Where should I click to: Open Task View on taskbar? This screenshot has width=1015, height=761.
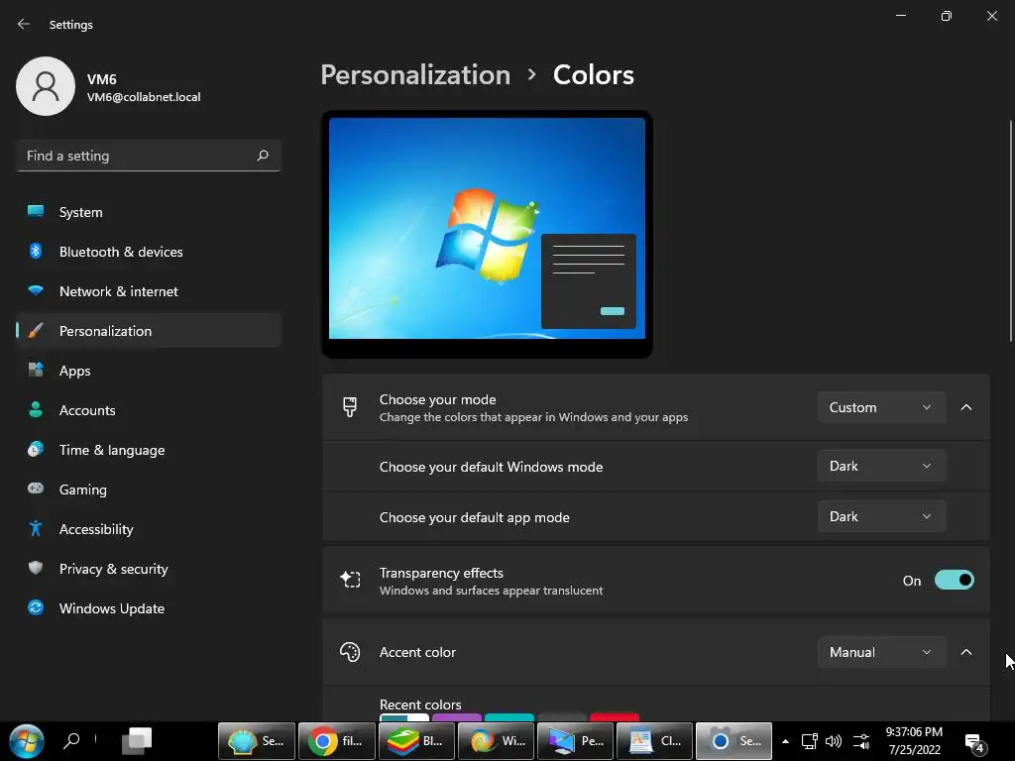(x=137, y=741)
